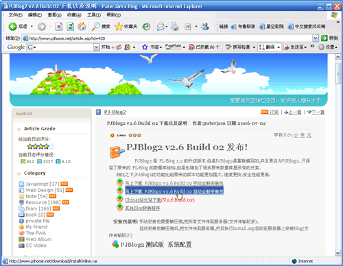
Task: Click the IE Back arrow icon
Action: coord(12,27)
